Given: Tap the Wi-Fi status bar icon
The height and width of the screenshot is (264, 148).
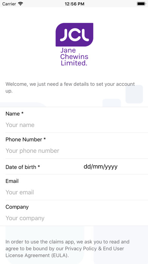Looking at the screenshot, I should (20, 4).
